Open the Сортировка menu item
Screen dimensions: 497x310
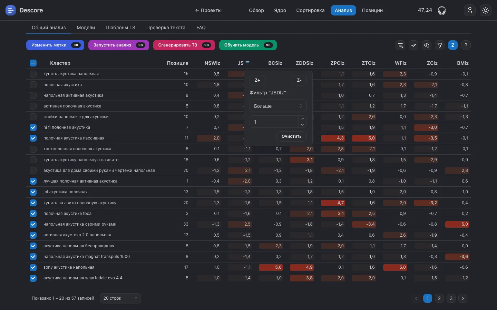[310, 10]
